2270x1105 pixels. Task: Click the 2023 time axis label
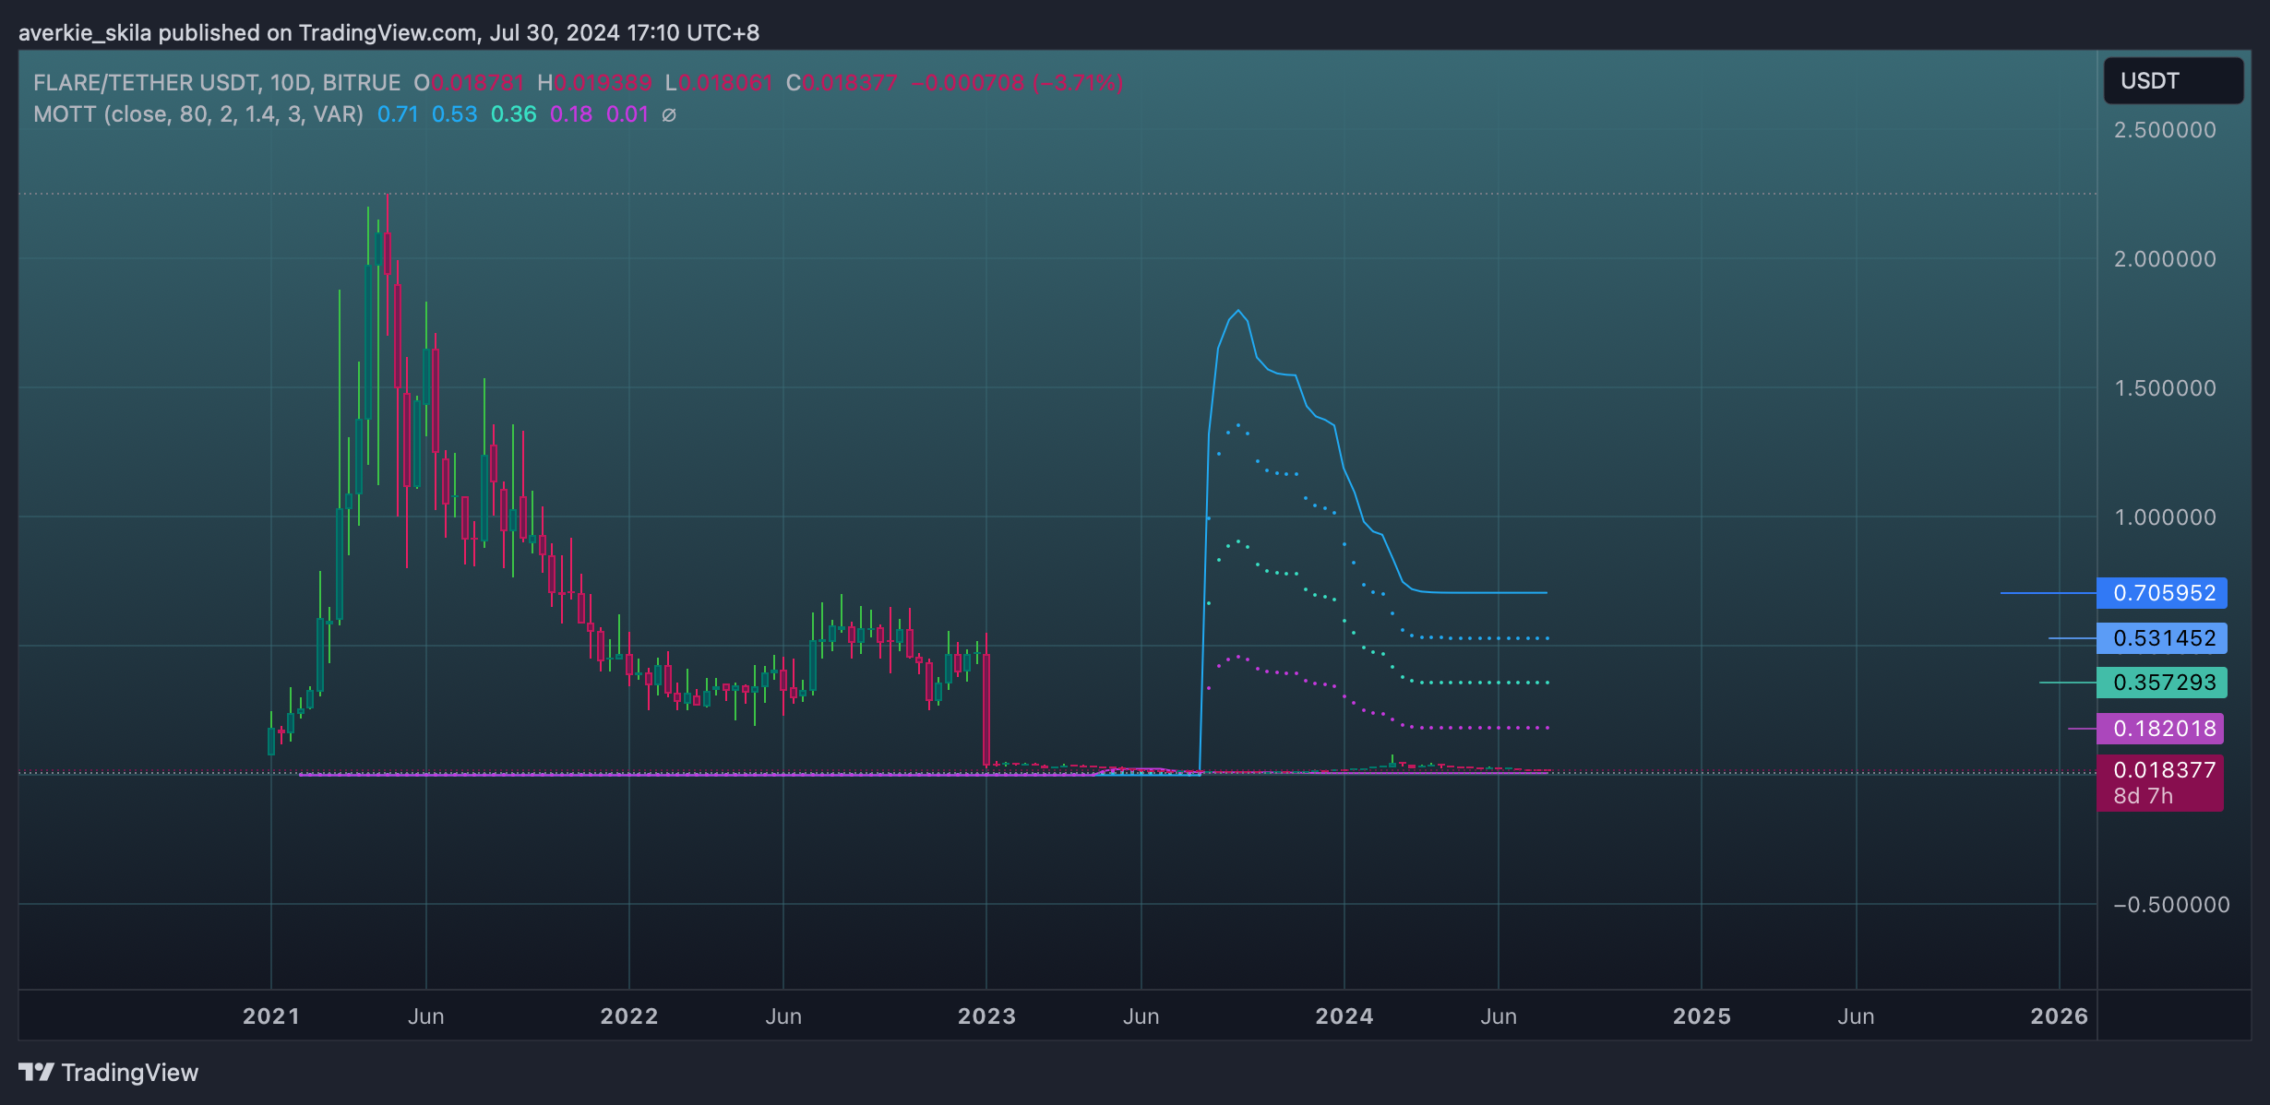click(x=986, y=1016)
